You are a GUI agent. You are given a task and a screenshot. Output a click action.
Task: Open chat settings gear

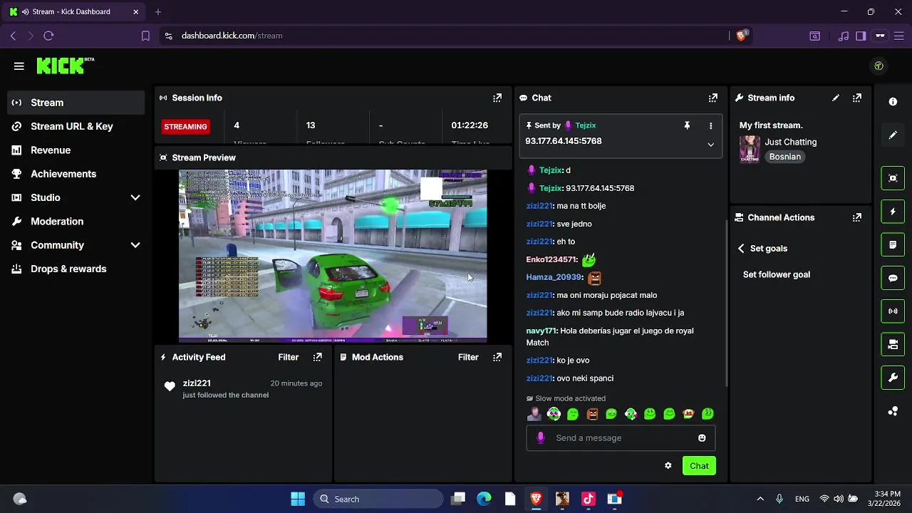click(668, 465)
